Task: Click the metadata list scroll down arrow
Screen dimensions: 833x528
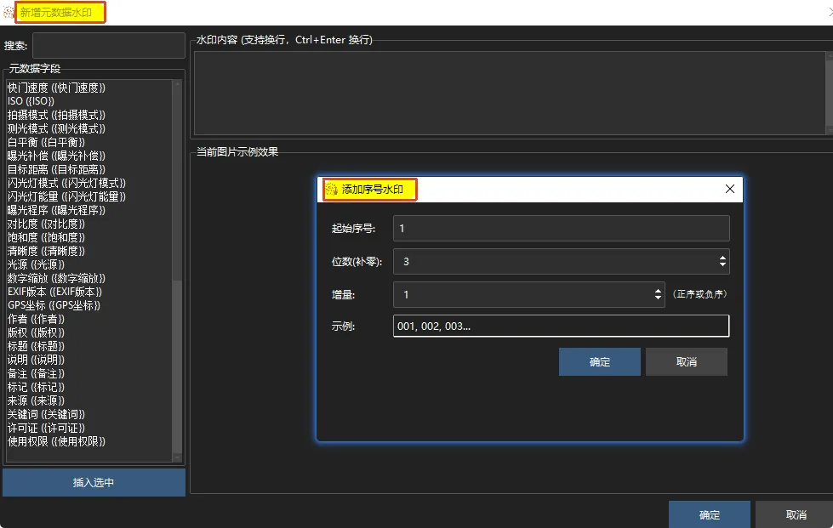Action: coord(178,457)
